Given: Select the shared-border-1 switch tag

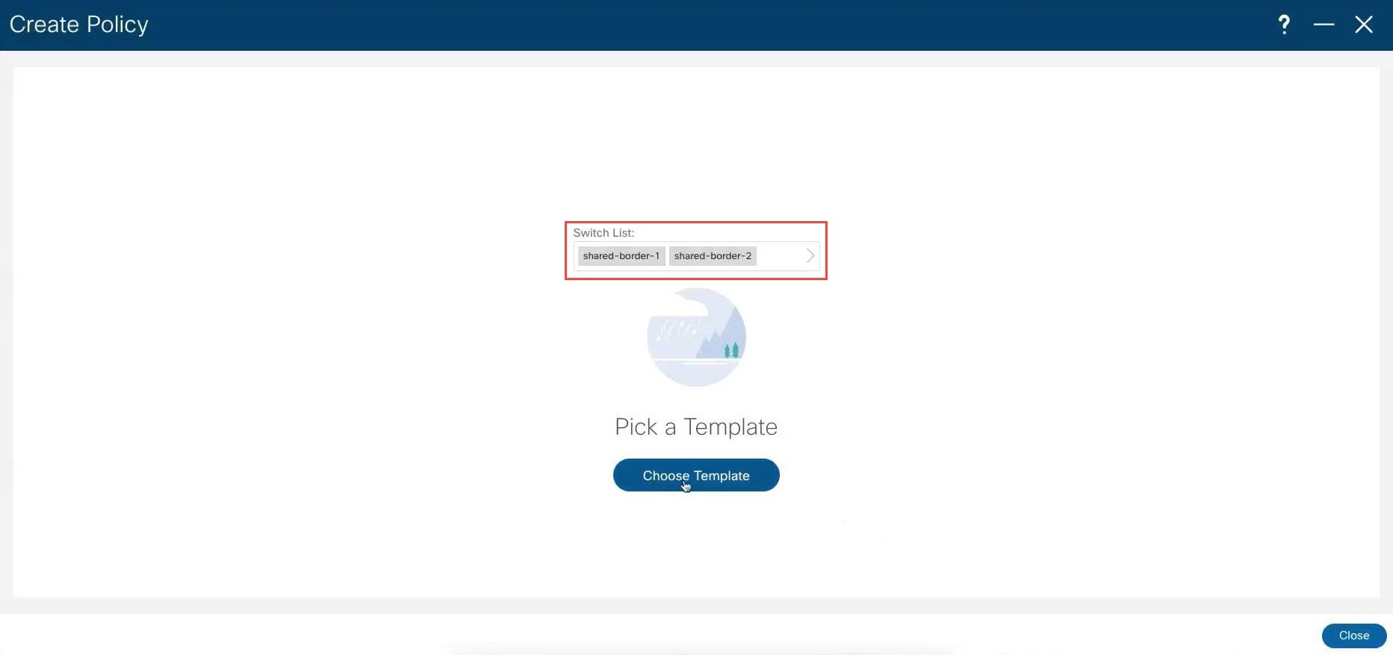Looking at the screenshot, I should click(x=621, y=256).
